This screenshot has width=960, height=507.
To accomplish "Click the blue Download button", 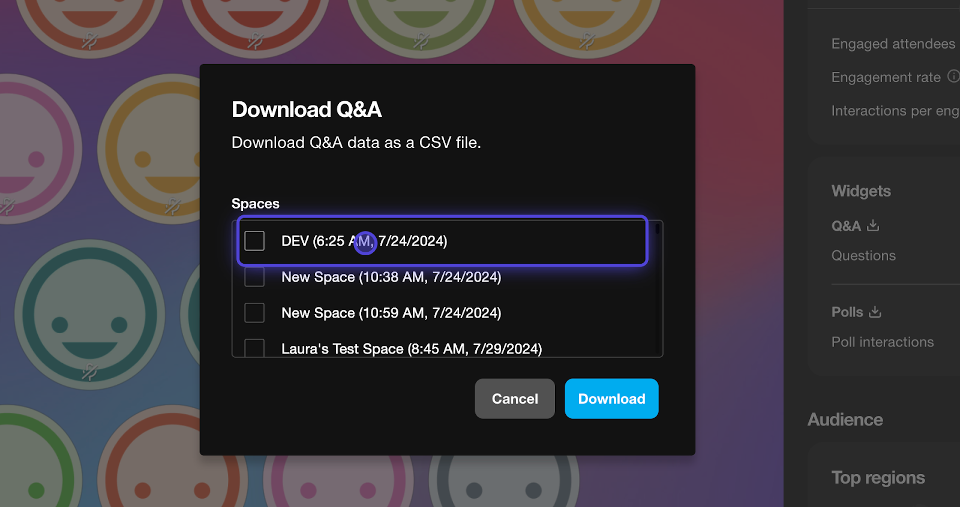I will tap(611, 399).
